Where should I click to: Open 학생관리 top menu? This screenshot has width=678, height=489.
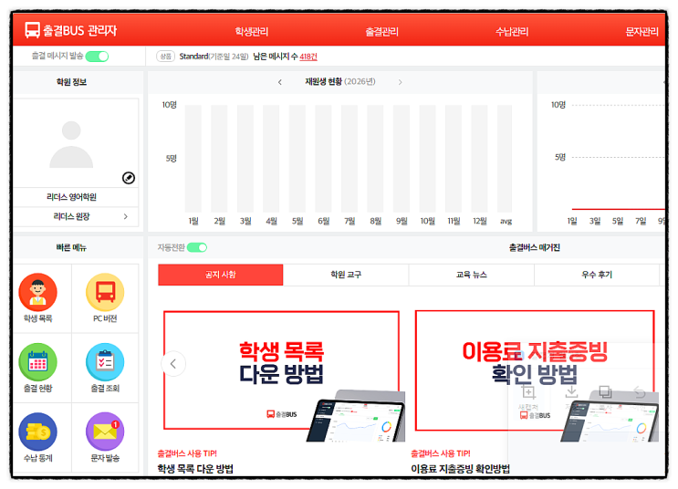[x=252, y=31]
